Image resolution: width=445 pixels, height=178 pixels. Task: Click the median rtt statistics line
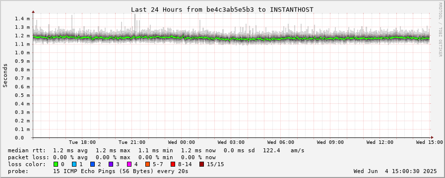pyautogui.click(x=156, y=150)
